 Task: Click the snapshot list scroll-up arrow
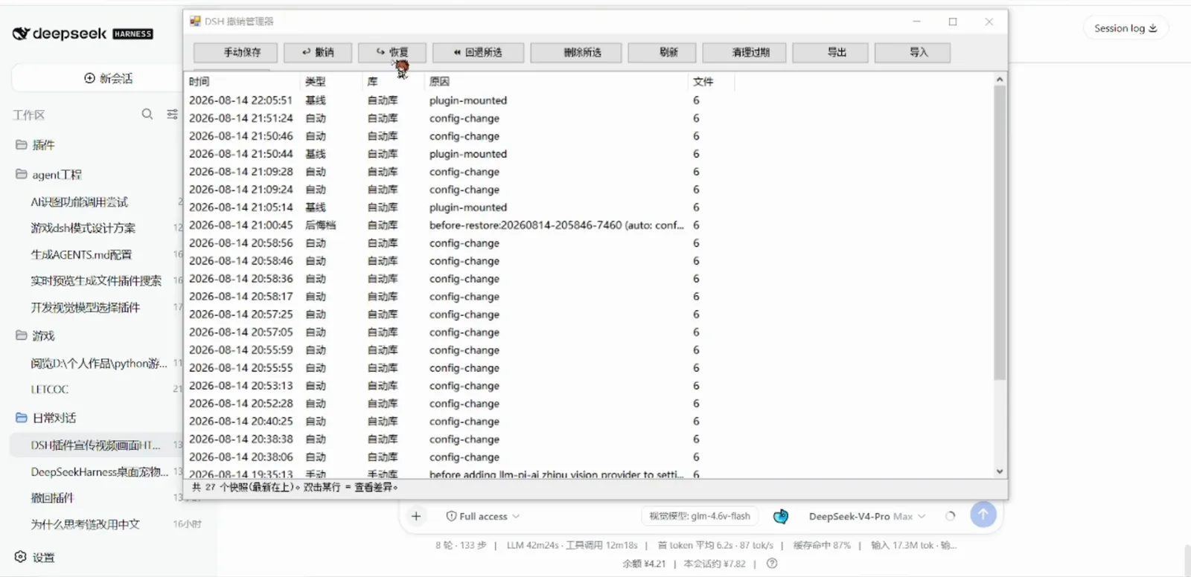pos(1000,79)
